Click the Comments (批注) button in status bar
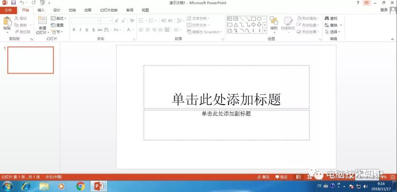 click(x=282, y=177)
